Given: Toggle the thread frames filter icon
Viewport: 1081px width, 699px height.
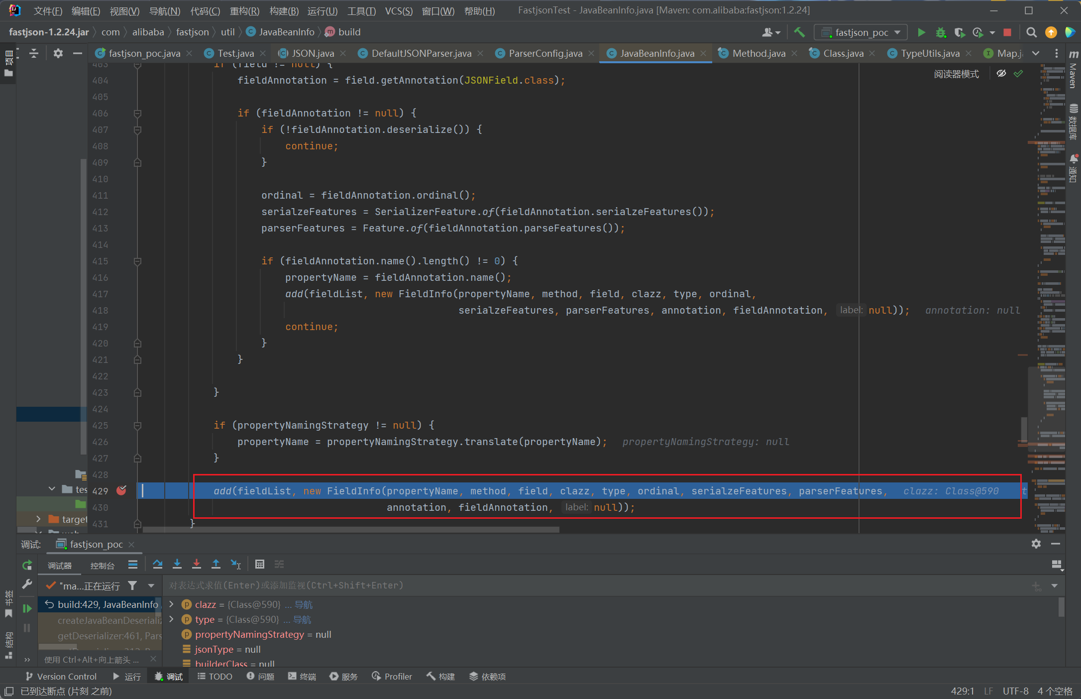Looking at the screenshot, I should click(x=132, y=585).
